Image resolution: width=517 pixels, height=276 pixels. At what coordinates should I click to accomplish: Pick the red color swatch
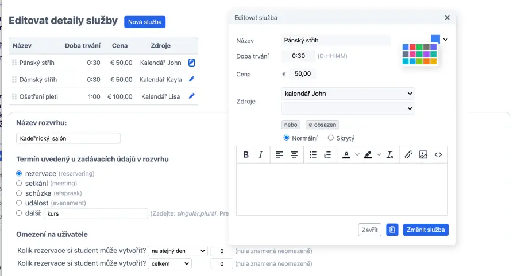412,47
